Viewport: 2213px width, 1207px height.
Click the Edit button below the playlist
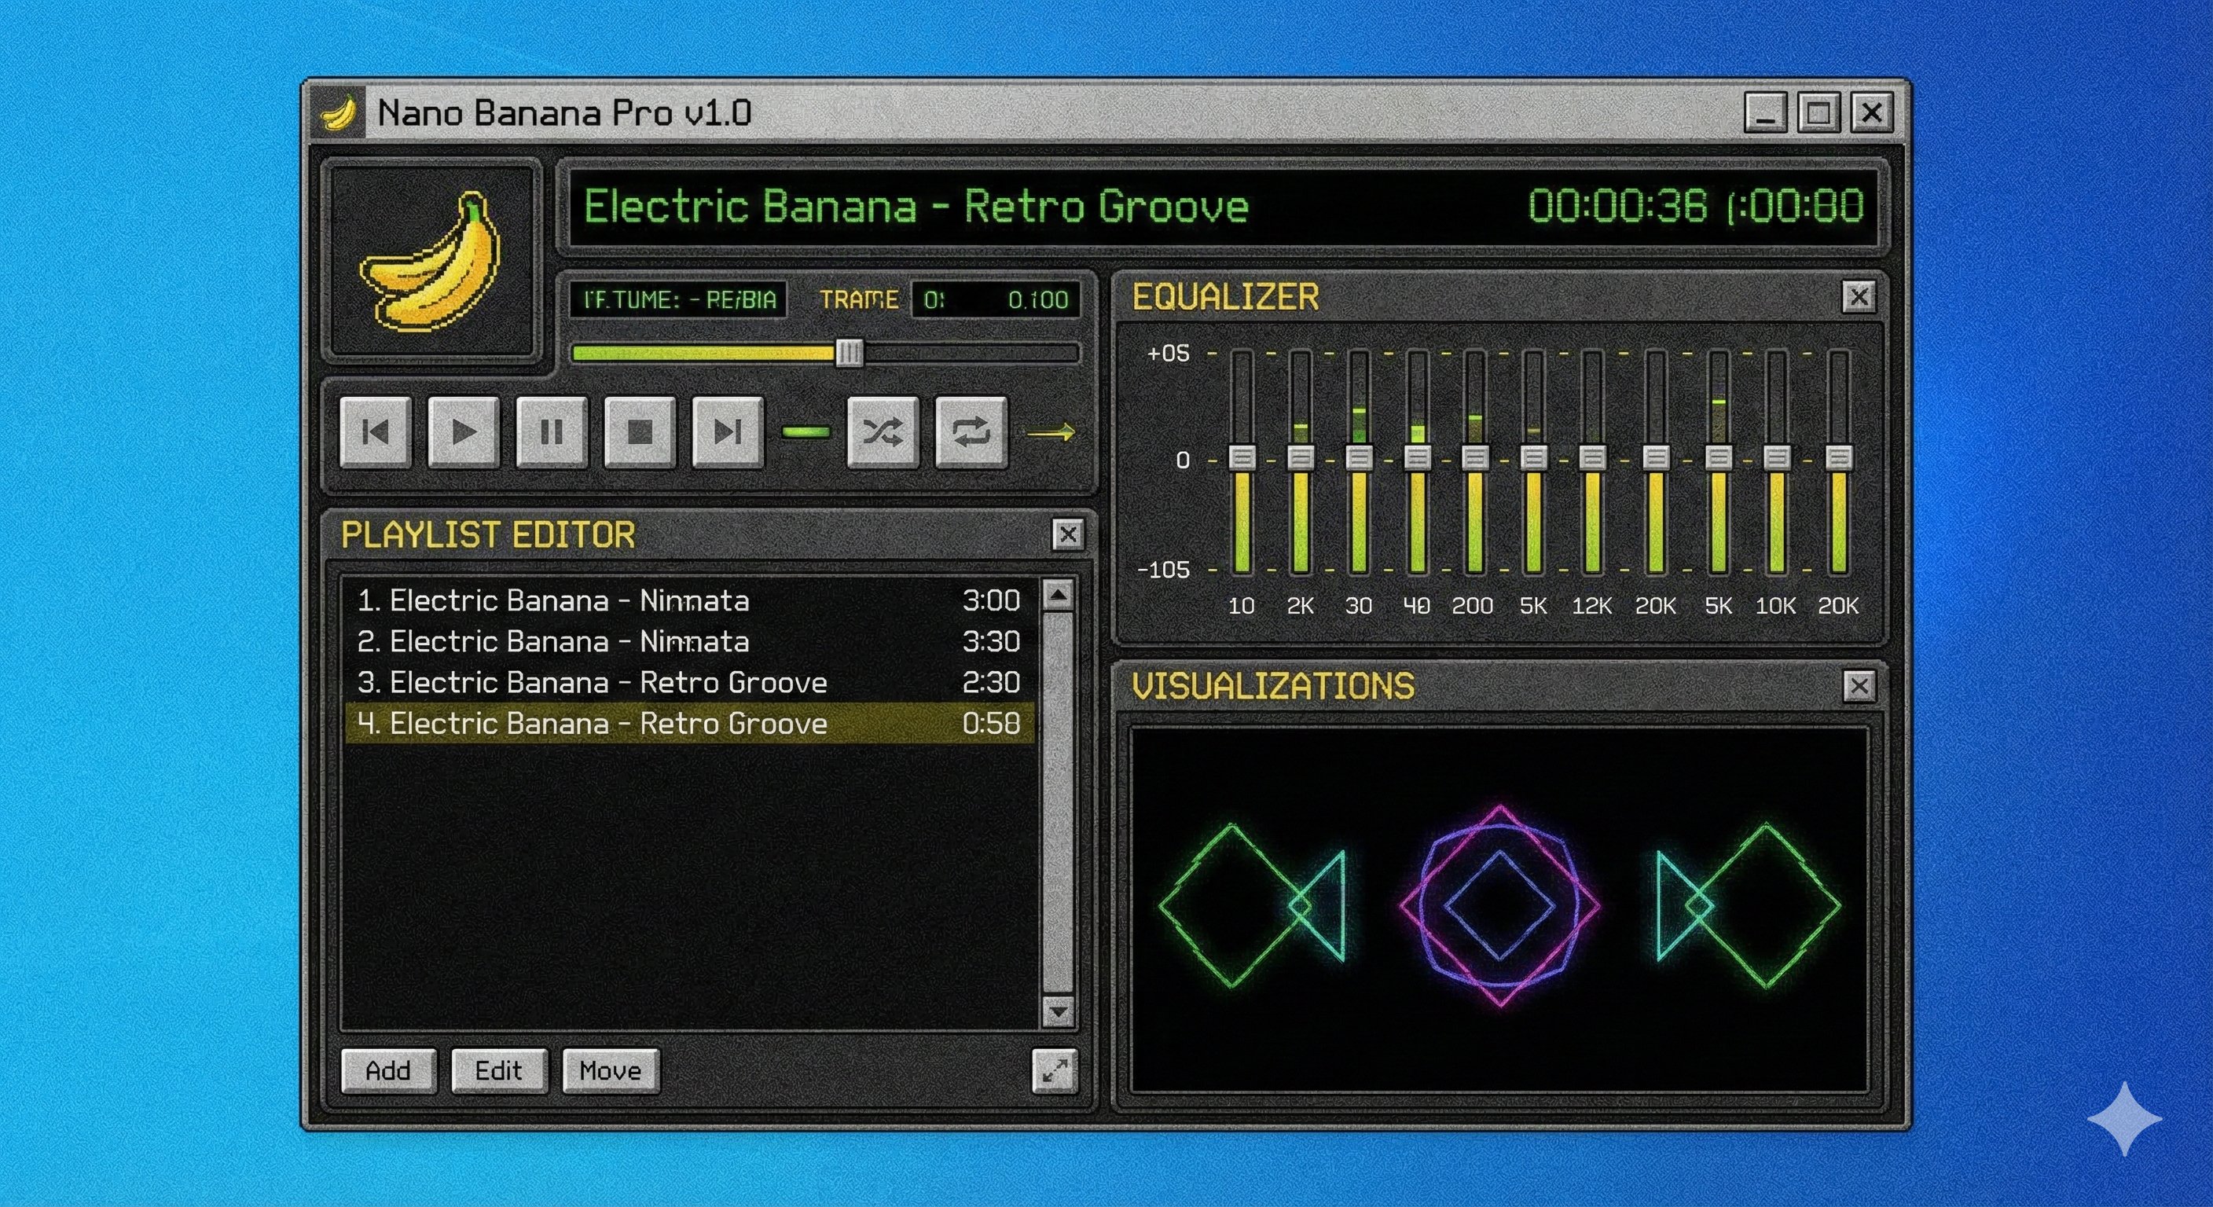point(499,1070)
